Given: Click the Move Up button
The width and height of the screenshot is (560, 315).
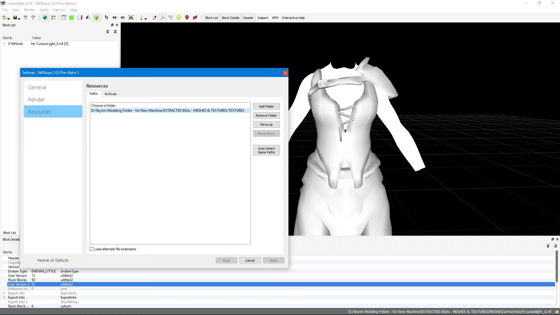Looking at the screenshot, I should pyautogui.click(x=266, y=125).
